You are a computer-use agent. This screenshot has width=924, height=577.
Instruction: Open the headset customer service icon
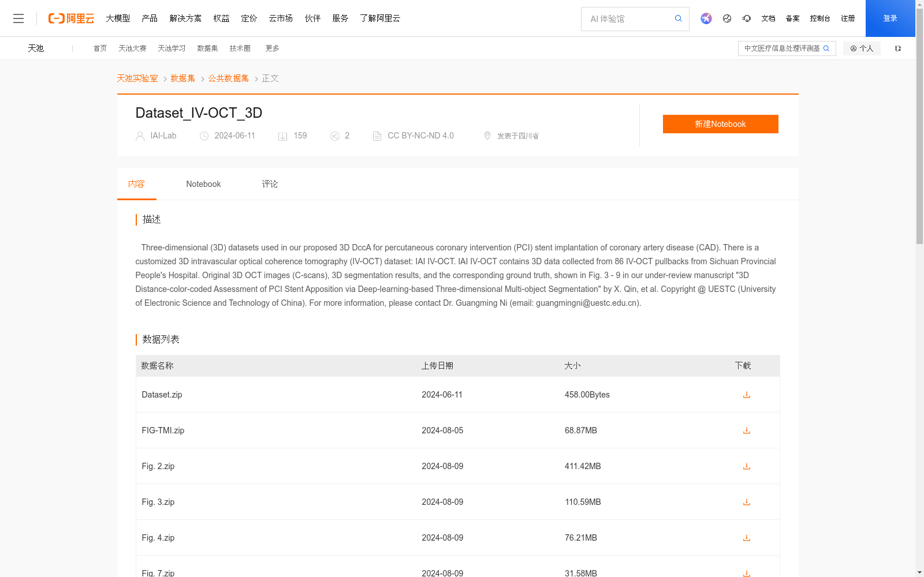(747, 18)
